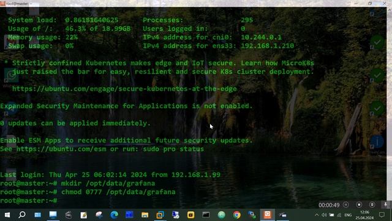Click the terminal prompt at the last line
The height and width of the screenshot is (221, 392).
coord(29,201)
